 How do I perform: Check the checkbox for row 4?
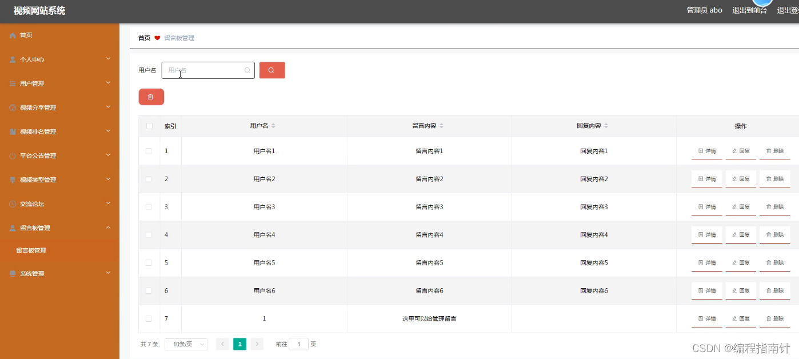coord(149,235)
